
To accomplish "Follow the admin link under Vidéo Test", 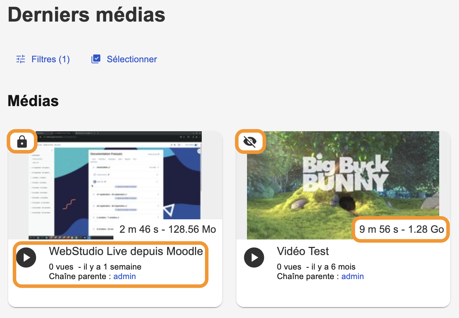I will click(x=353, y=276).
